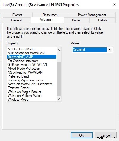
Task: Click property list scroll up arrow
Action: [x=59, y=50]
